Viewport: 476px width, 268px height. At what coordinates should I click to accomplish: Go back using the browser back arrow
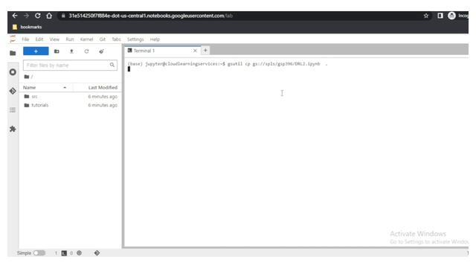[x=15, y=16]
